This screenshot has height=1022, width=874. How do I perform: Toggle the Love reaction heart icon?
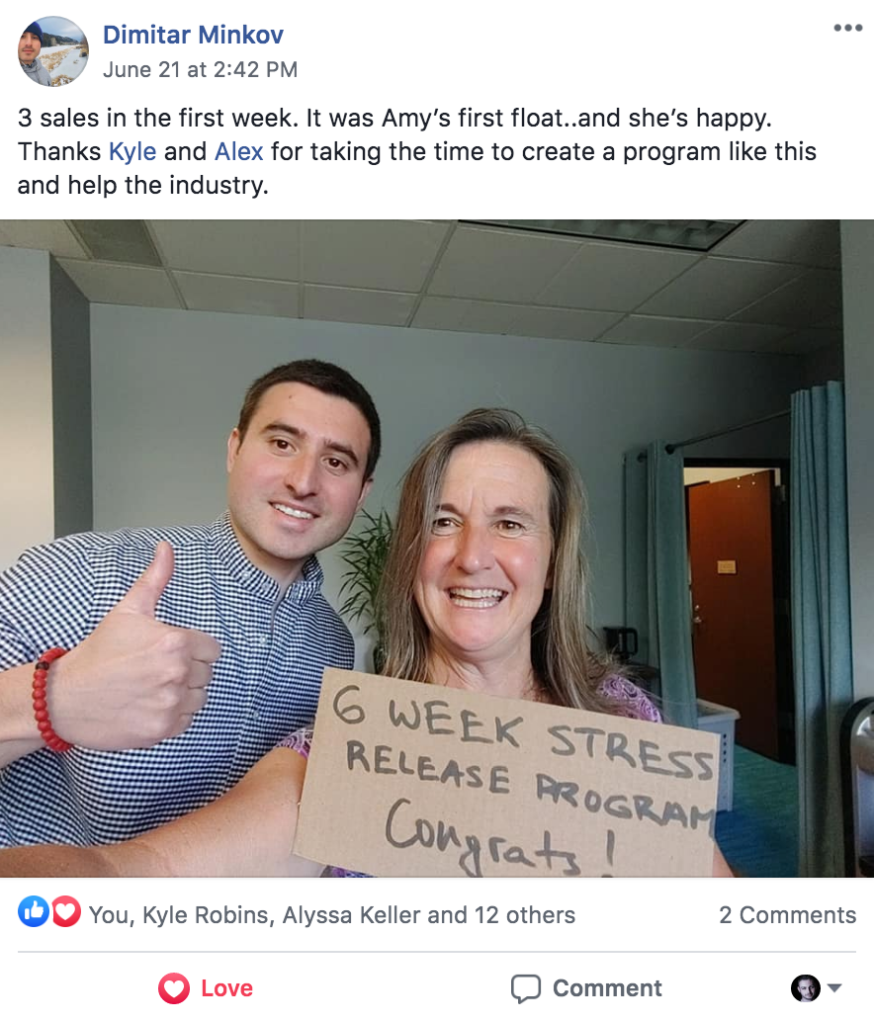point(174,988)
